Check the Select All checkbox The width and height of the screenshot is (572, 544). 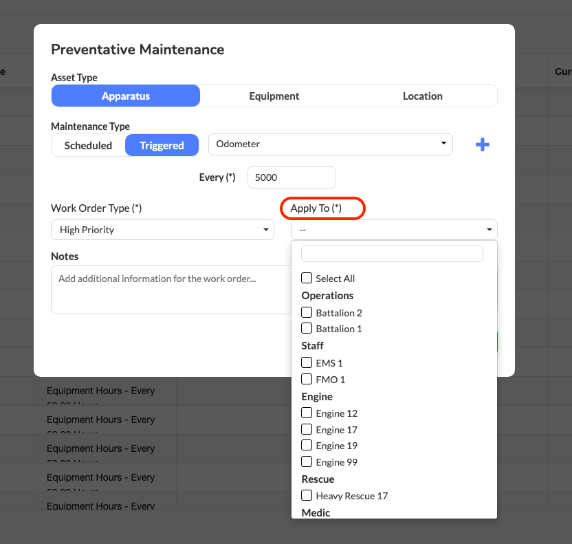coord(307,279)
